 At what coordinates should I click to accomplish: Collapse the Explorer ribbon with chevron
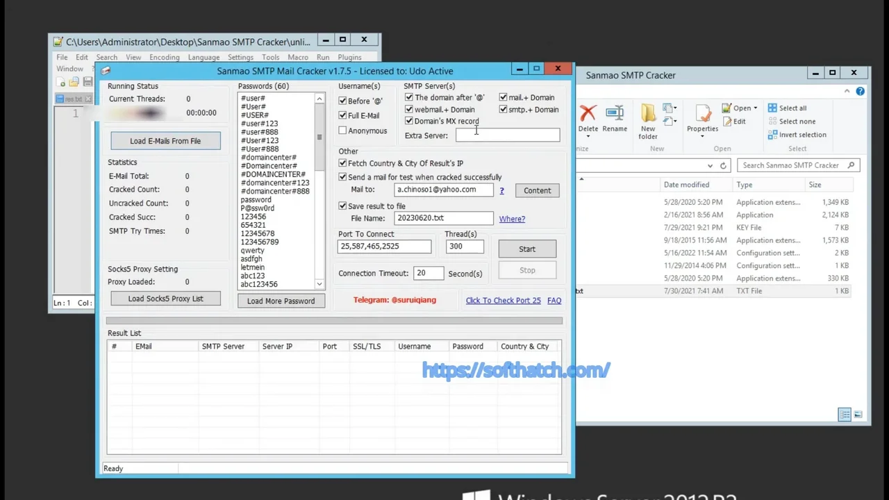coord(847,91)
